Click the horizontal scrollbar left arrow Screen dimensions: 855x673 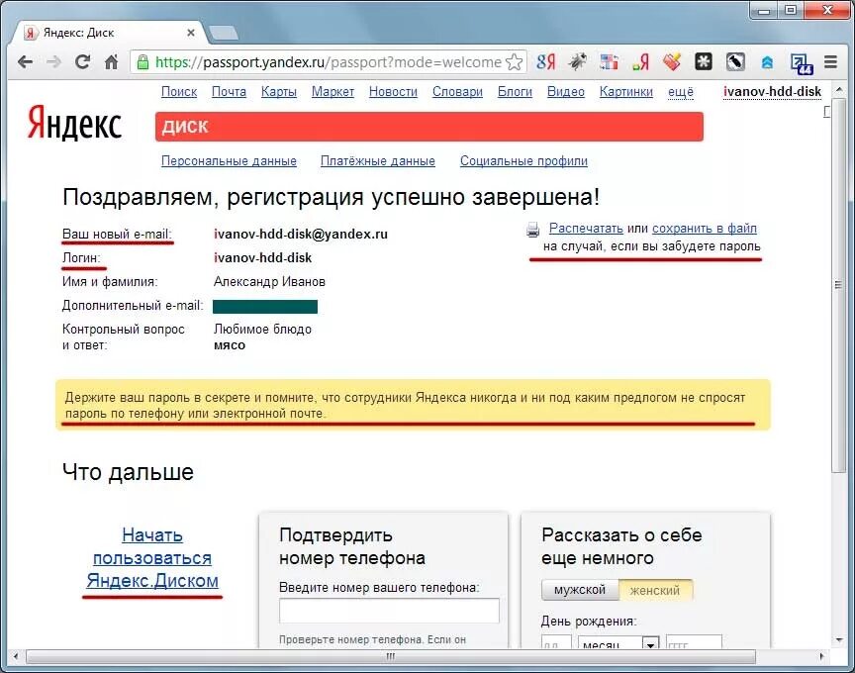[x=15, y=656]
